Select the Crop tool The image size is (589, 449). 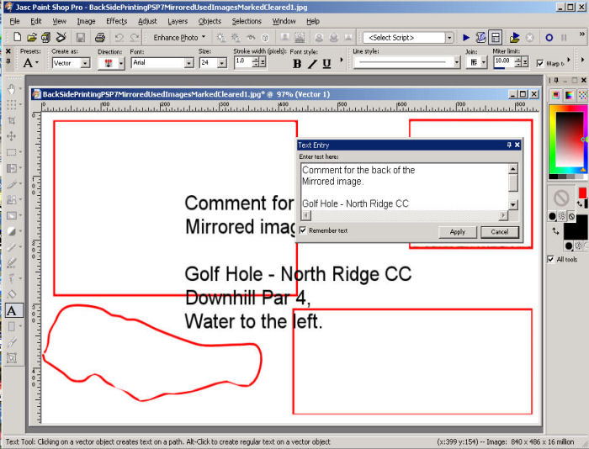tap(11, 120)
